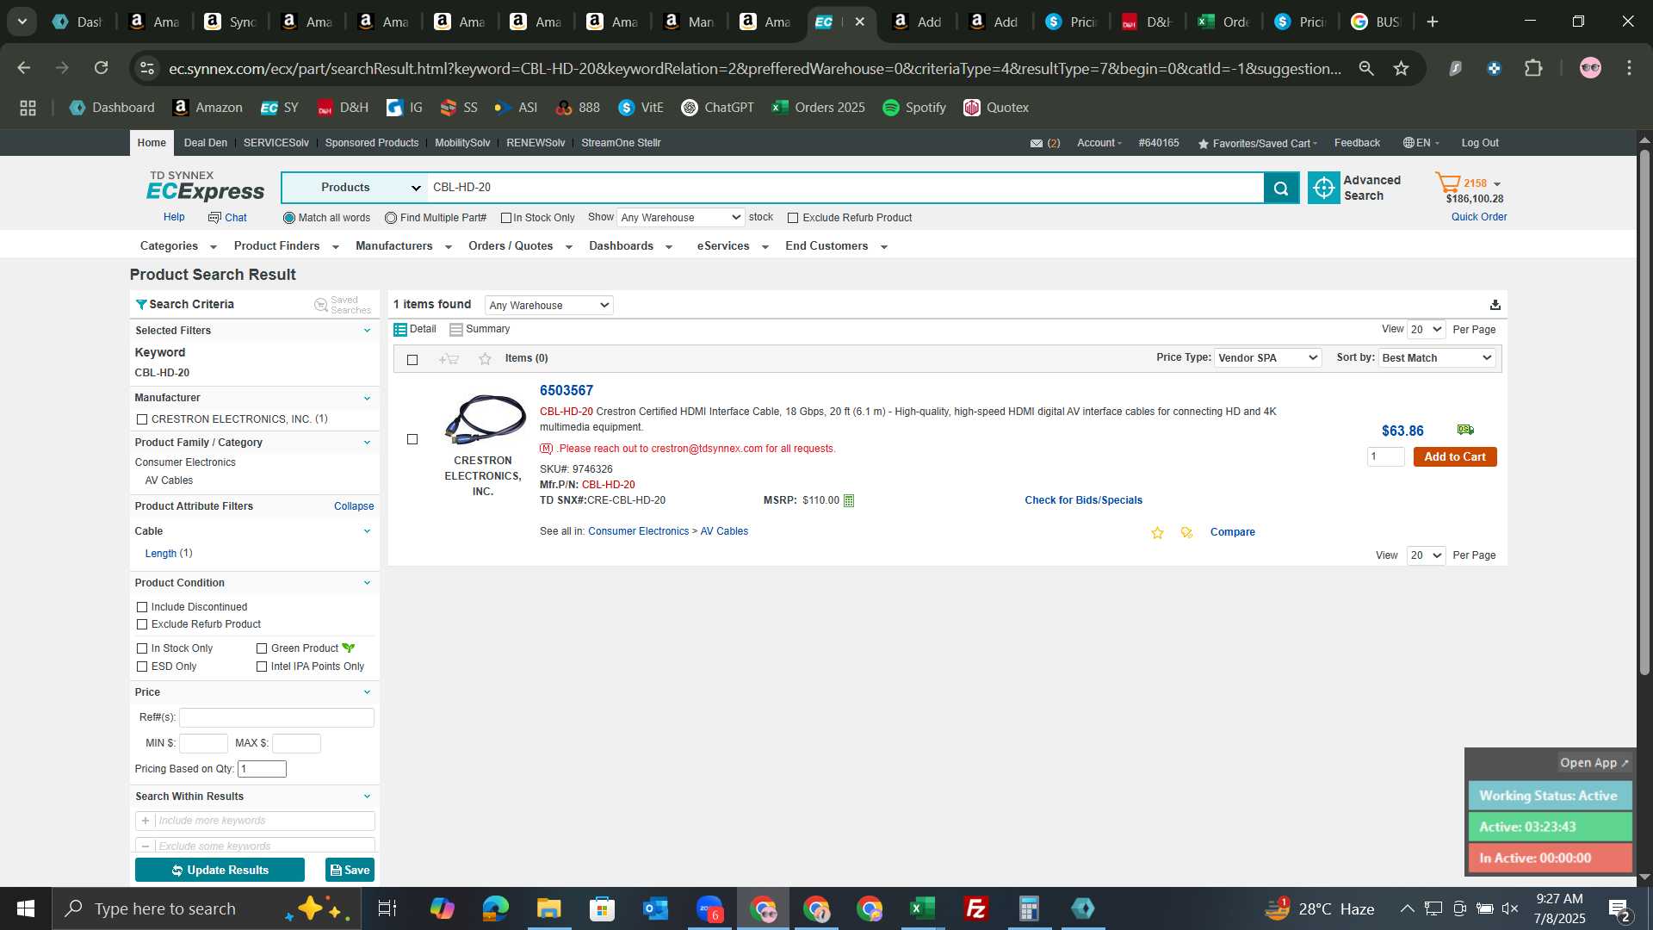Click the Compare link
The image size is (1653, 930).
(x=1232, y=532)
